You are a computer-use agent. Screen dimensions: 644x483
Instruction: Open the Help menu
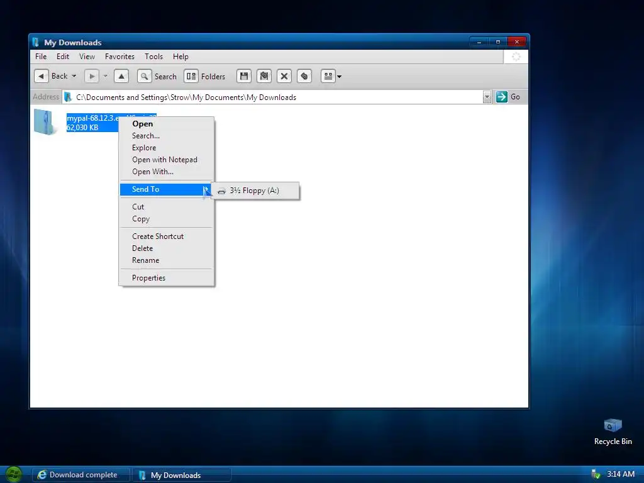[180, 57]
